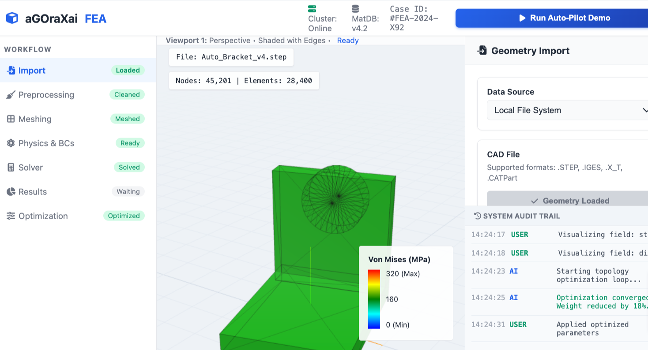
Task: Click the play icon on Auto-Pilot button
Action: point(522,18)
